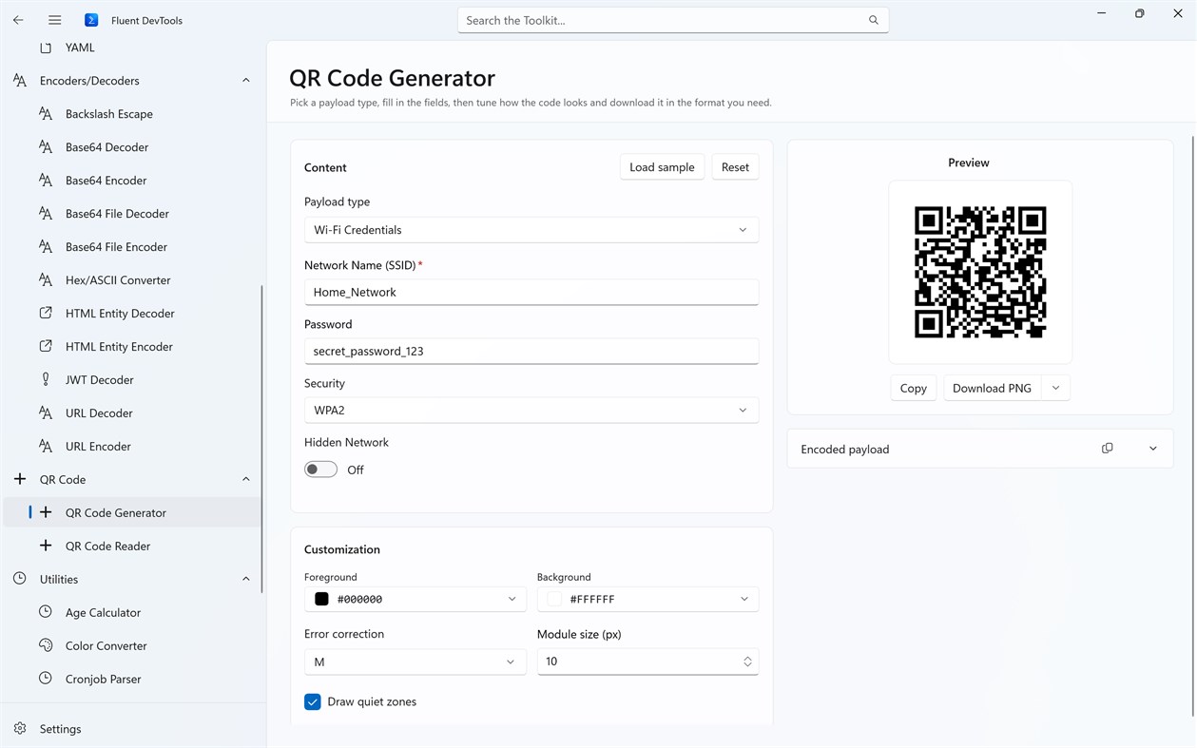Copy the encoded payload via copy icon

pyautogui.click(x=1107, y=449)
